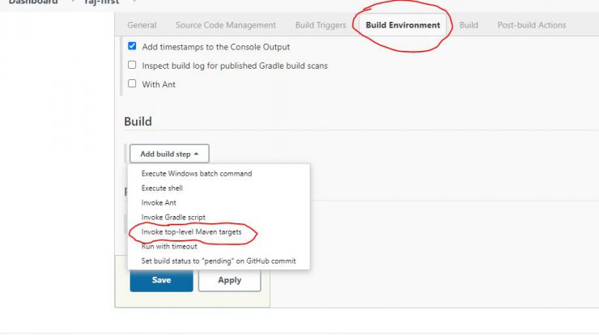Open the Post-build Actions tab
Viewport: 599px width, 335px height.
click(x=531, y=25)
